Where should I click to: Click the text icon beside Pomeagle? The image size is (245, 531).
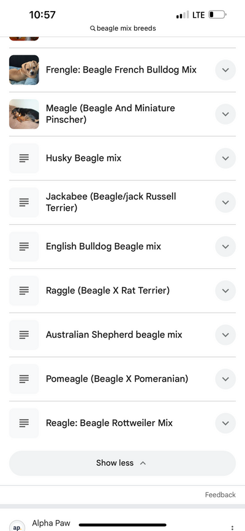(24, 379)
